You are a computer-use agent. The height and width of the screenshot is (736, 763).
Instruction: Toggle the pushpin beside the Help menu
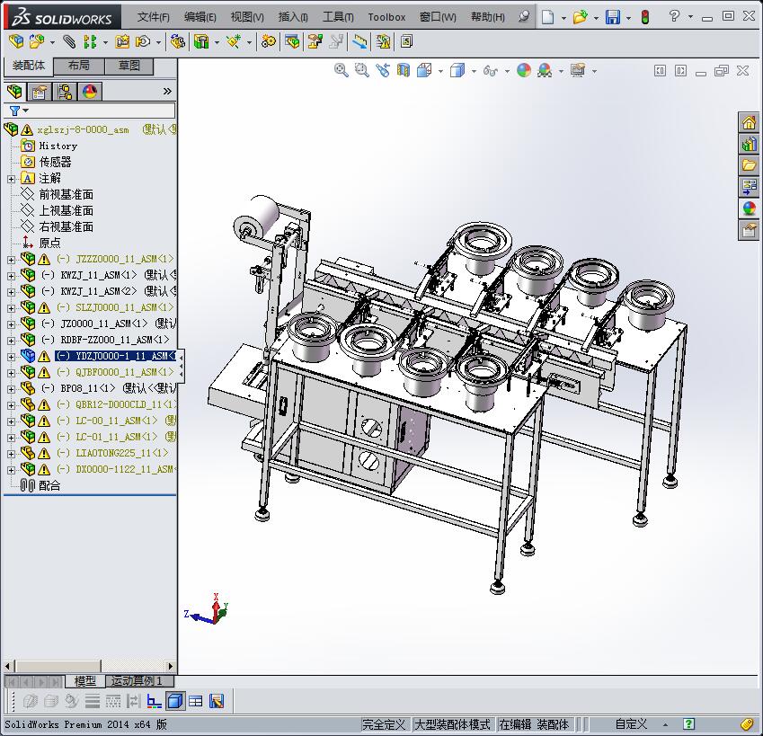[524, 17]
